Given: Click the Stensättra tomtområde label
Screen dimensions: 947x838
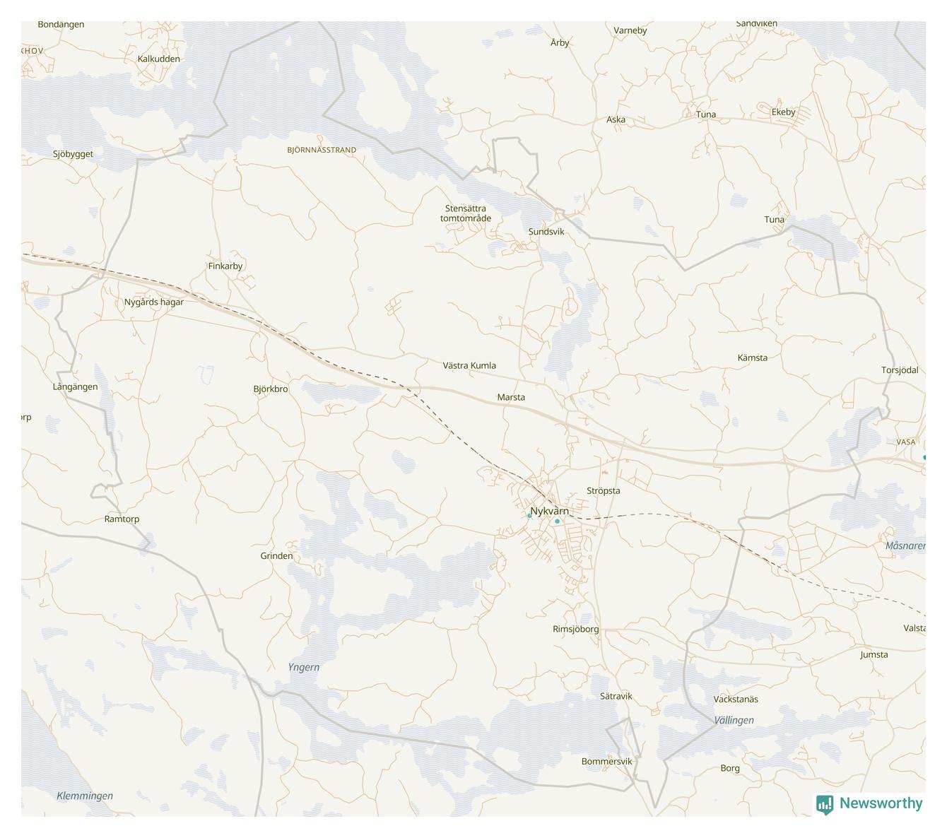Looking at the screenshot, I should pos(466,213).
